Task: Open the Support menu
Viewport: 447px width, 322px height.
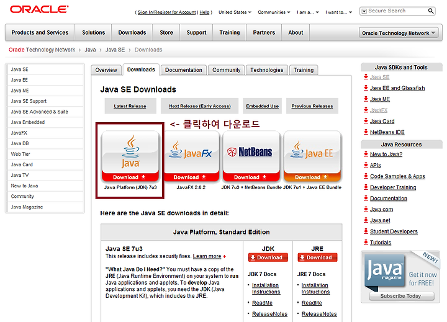Action: 196,32
